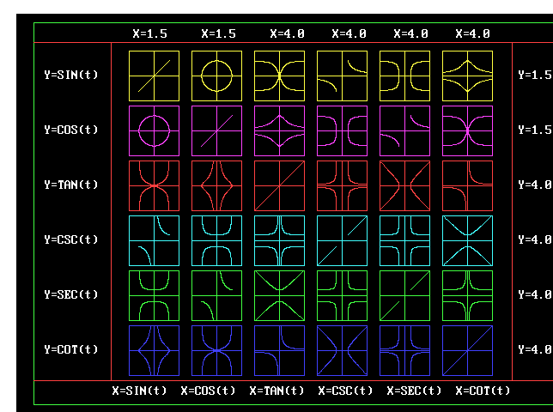Screen dimensions: 553x412
Task: Click the X=TAN(t) column label
Action: click(x=276, y=391)
